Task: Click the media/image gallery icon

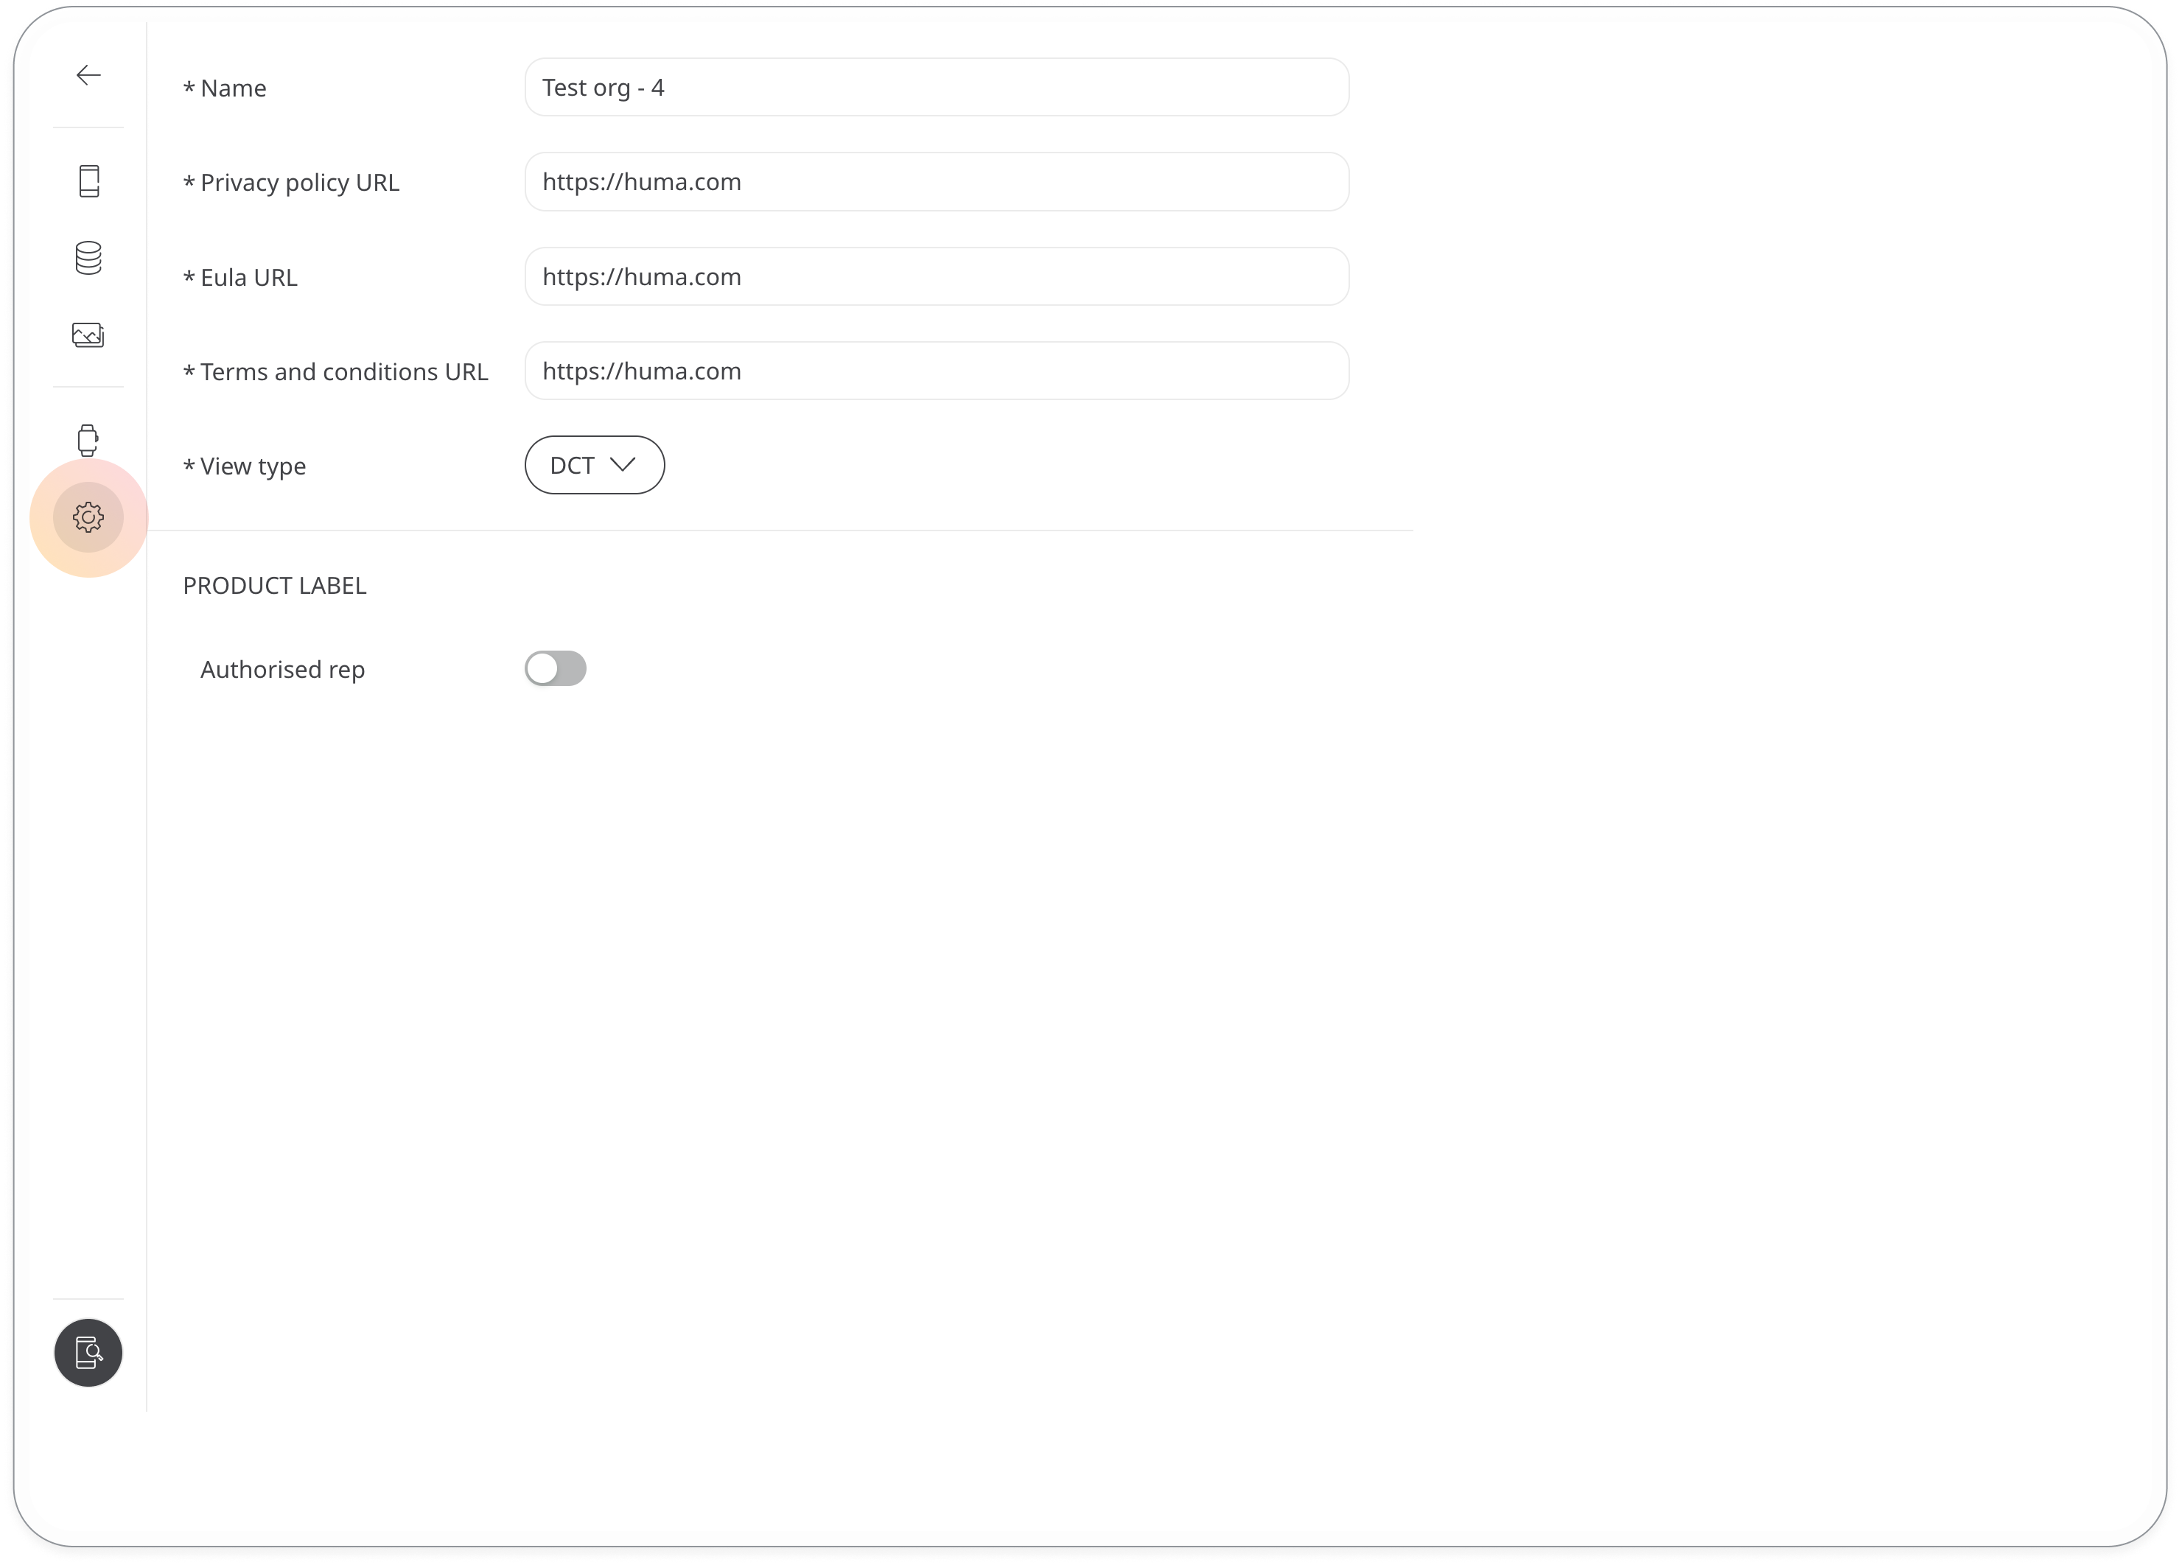Action: click(90, 333)
